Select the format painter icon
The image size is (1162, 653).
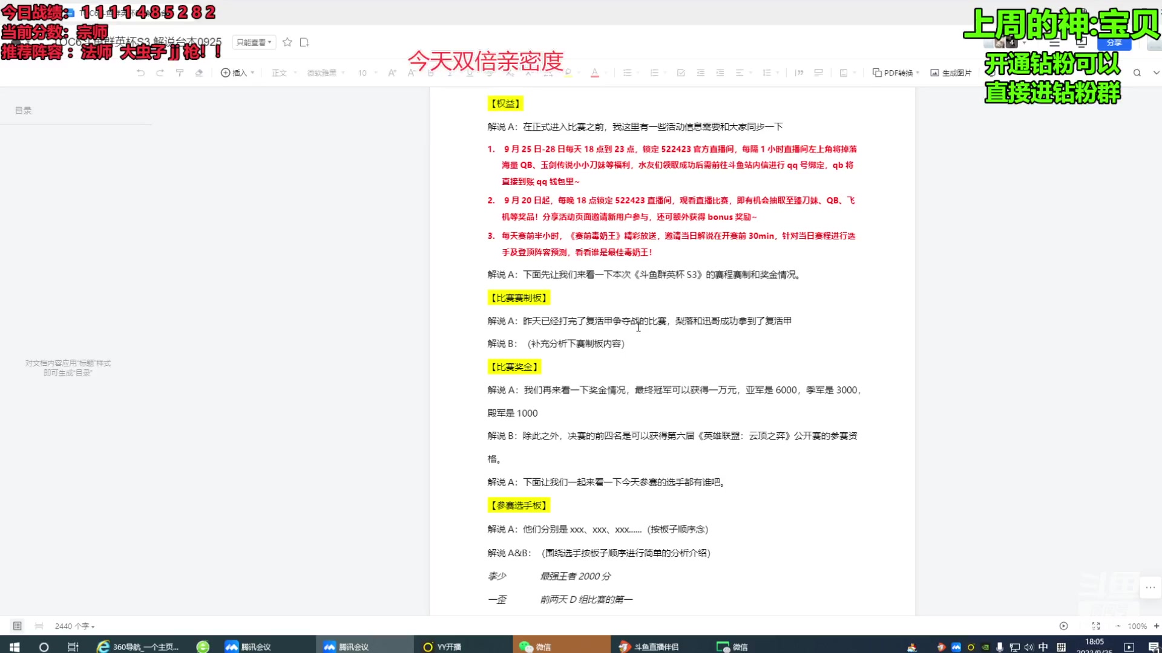[x=180, y=73]
